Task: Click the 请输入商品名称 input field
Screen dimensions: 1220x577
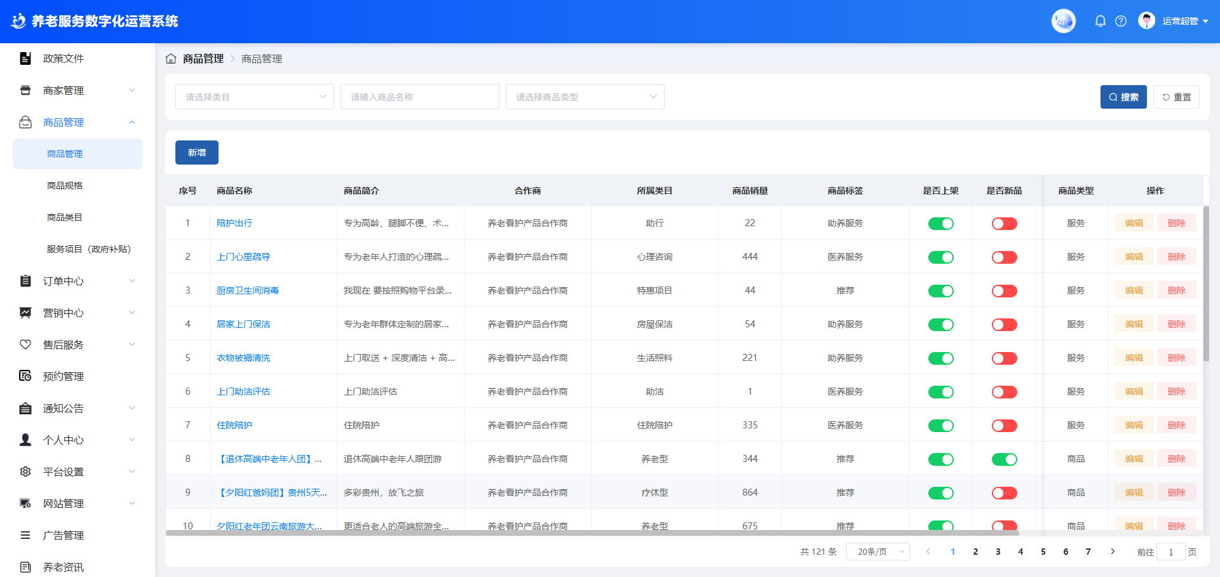Action: [419, 97]
